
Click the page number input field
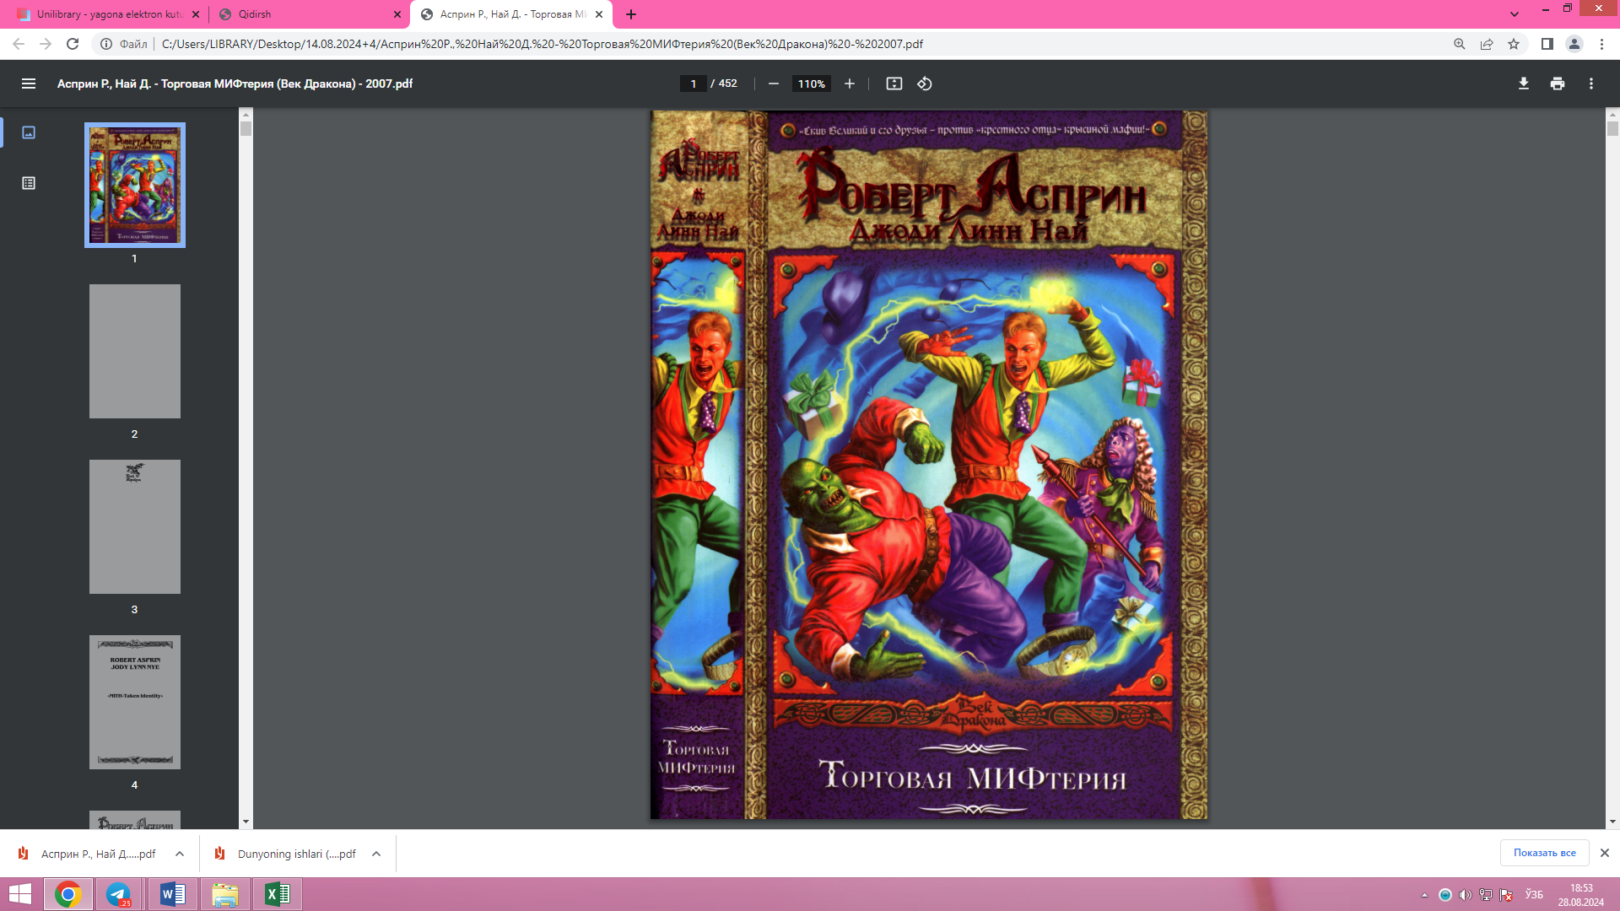pos(693,84)
